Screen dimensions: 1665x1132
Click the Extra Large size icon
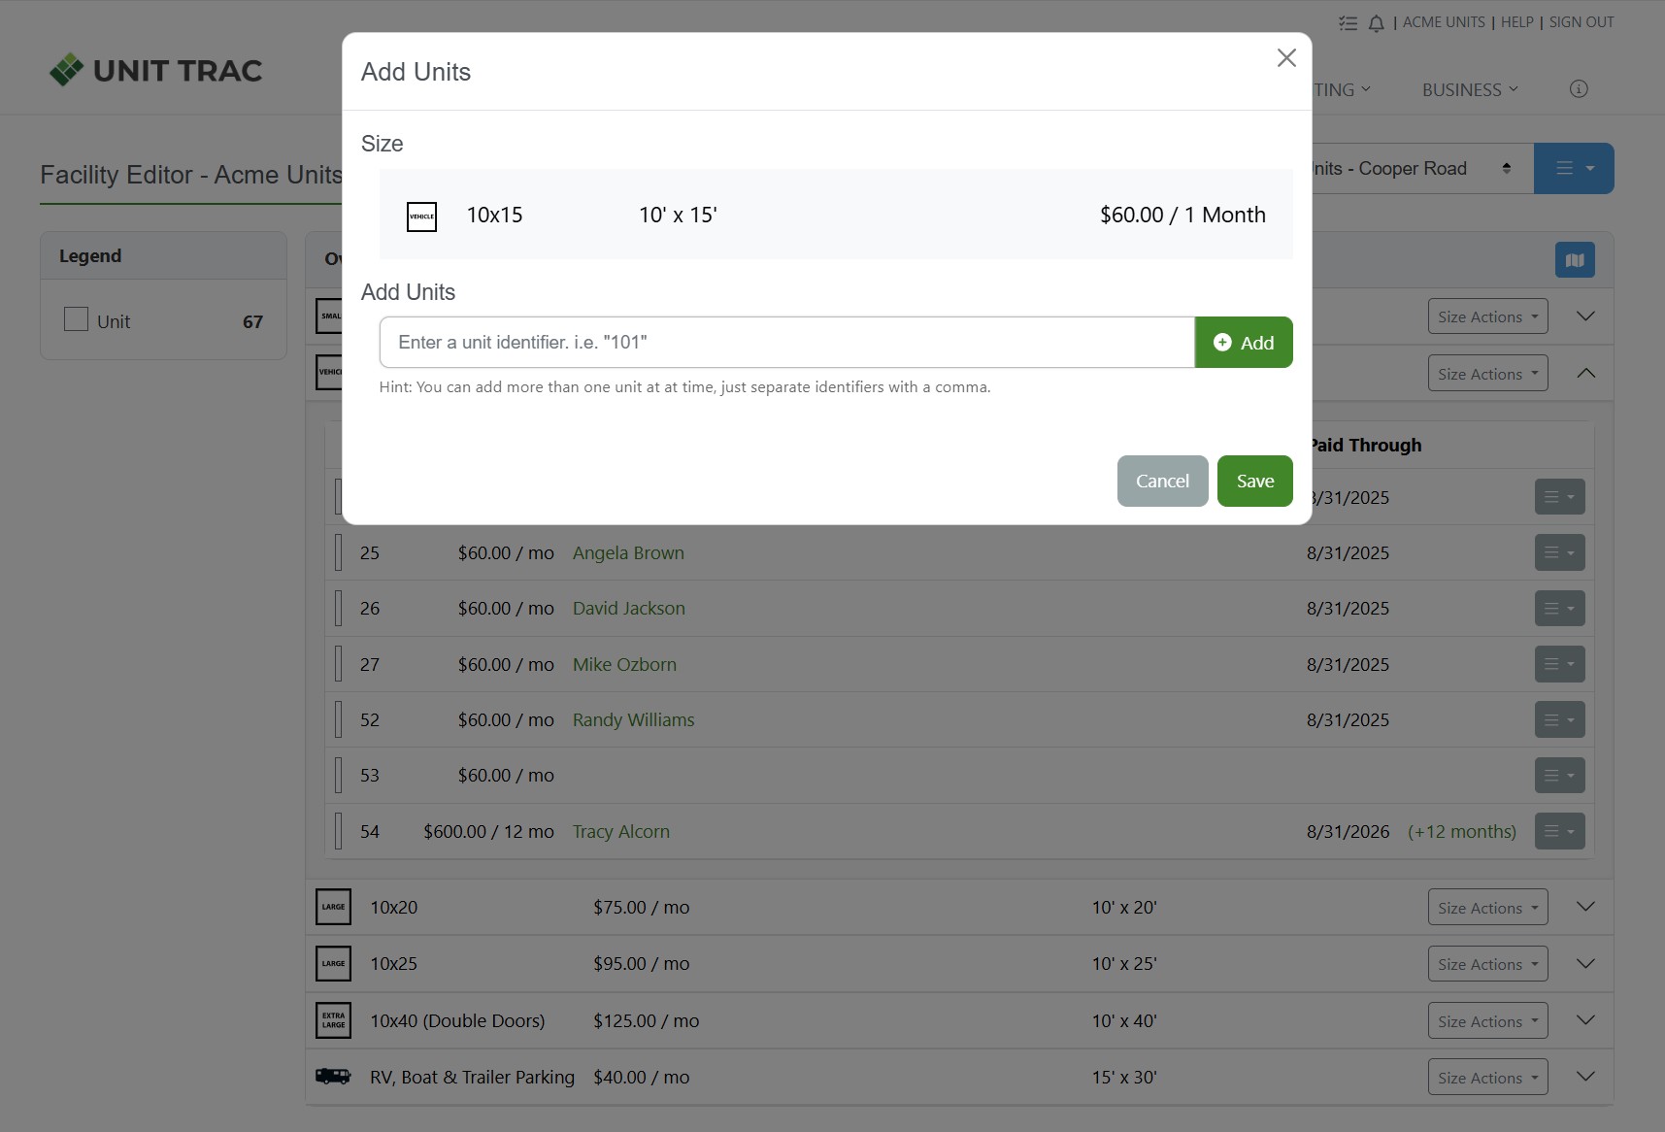333,1020
